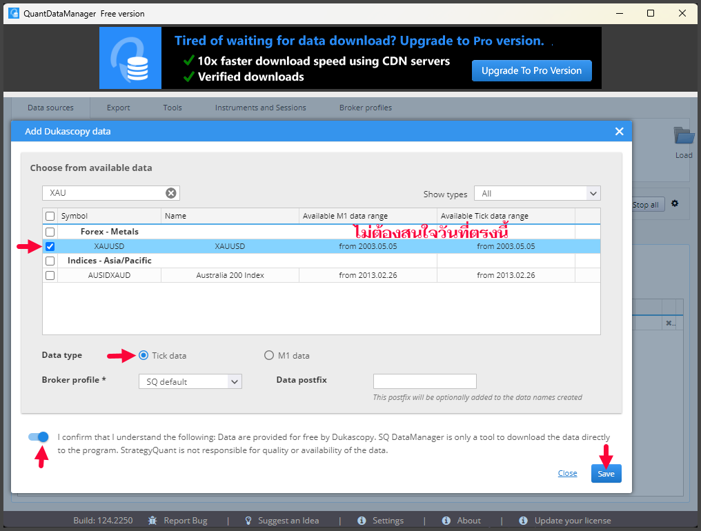
Task: Uncheck the XAUUSD row checkbox
Action: 50,246
